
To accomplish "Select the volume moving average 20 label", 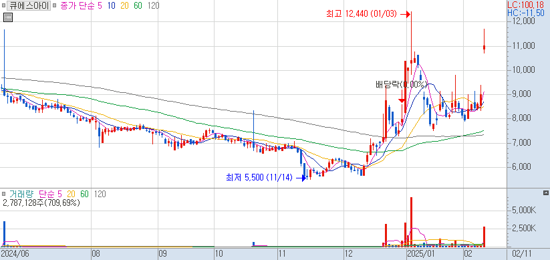I will pyautogui.click(x=72, y=194).
